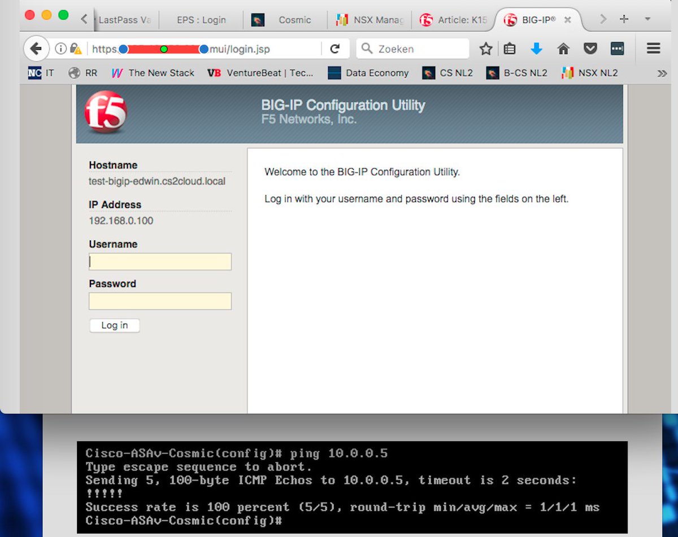Focus the Username input field

click(160, 262)
